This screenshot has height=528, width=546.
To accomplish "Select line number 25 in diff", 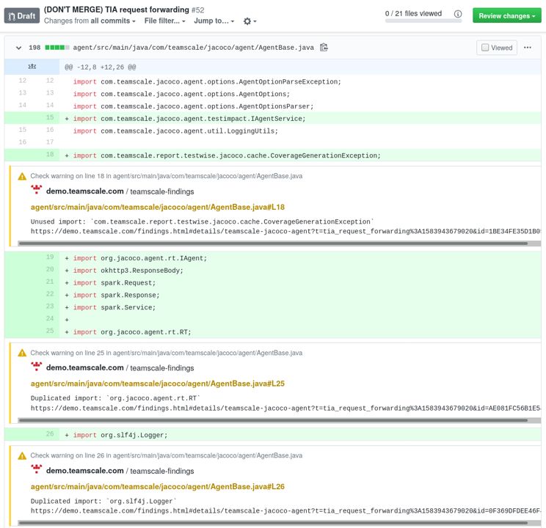I will pyautogui.click(x=50, y=331).
